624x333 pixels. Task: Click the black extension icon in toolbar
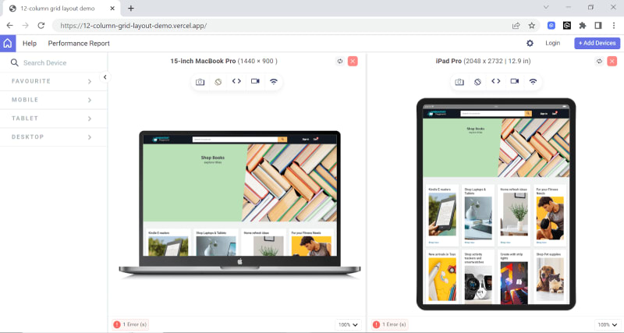pyautogui.click(x=567, y=26)
